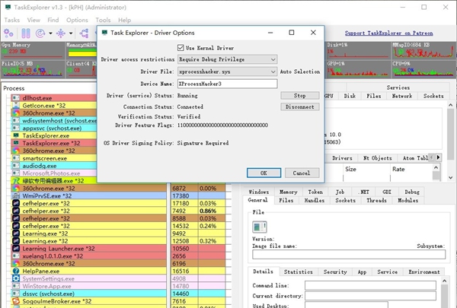Viewport: 457px width, 308px height.
Task: Click the snowflake-shaped toolbar icon
Action: [x=61, y=33]
